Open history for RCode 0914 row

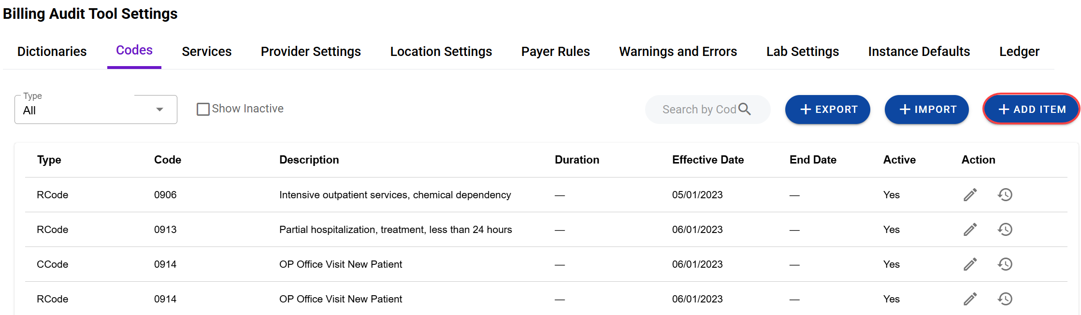coord(1005,299)
